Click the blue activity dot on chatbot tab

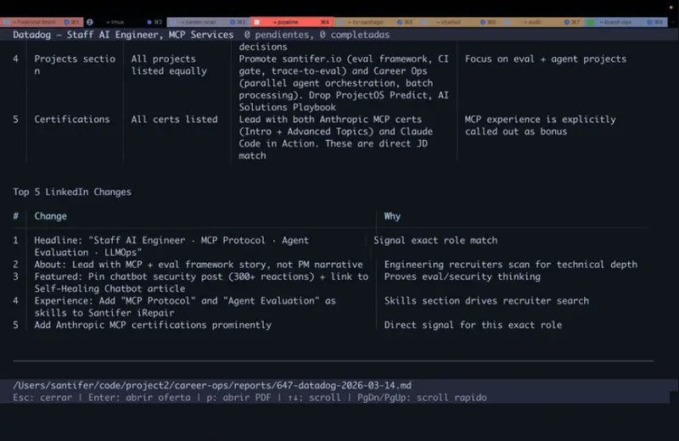point(483,22)
